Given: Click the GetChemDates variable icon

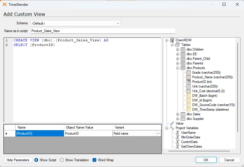Looking at the screenshot, I should click(x=178, y=146).
